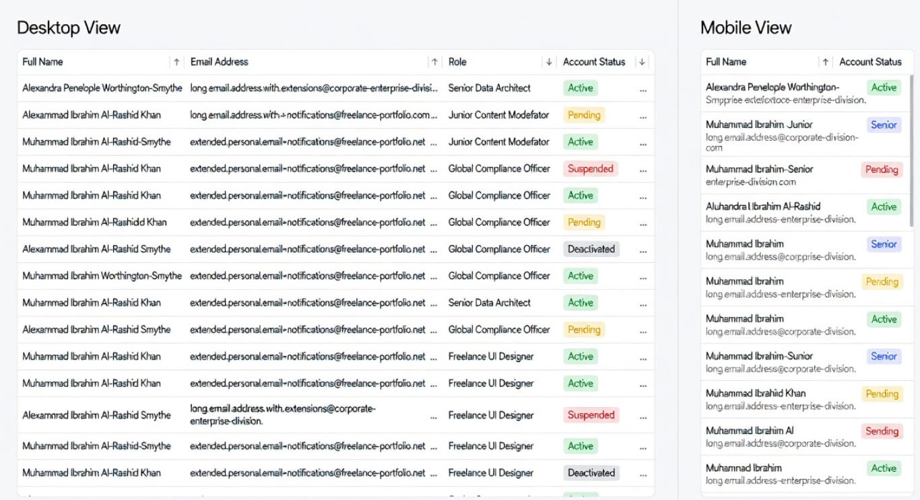Click Senior badge for Muhammad Ibrahim Junior
This screenshot has width=920, height=500.
884,125
